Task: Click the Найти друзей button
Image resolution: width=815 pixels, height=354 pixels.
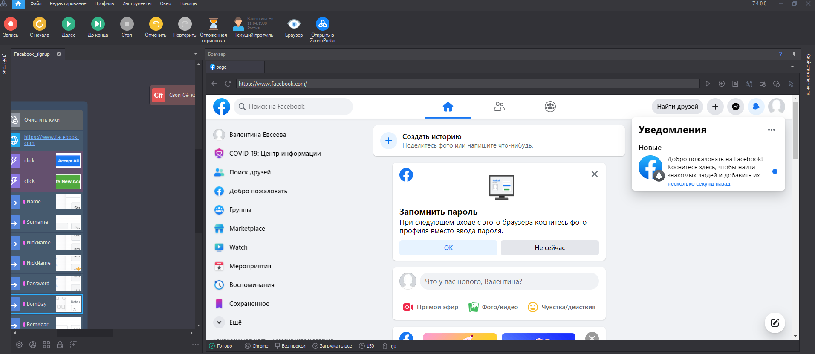Action: click(677, 107)
